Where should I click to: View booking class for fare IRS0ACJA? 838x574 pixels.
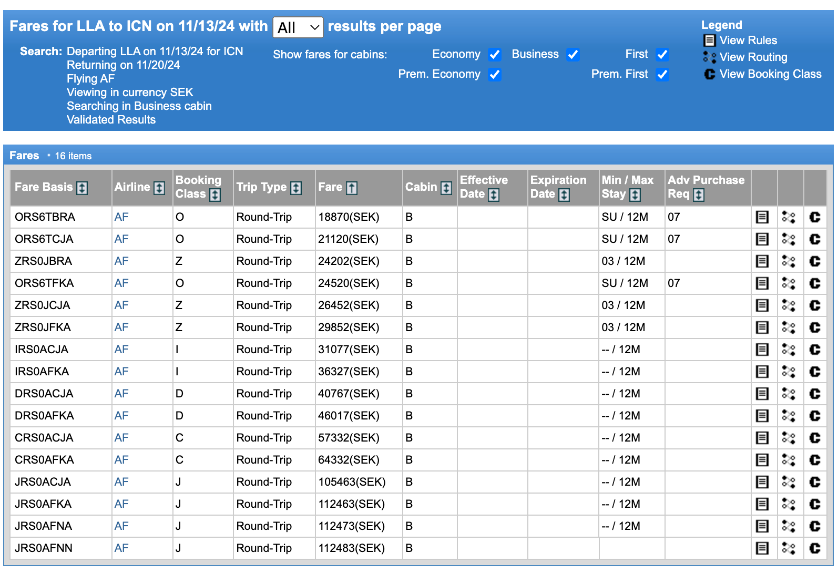[814, 350]
